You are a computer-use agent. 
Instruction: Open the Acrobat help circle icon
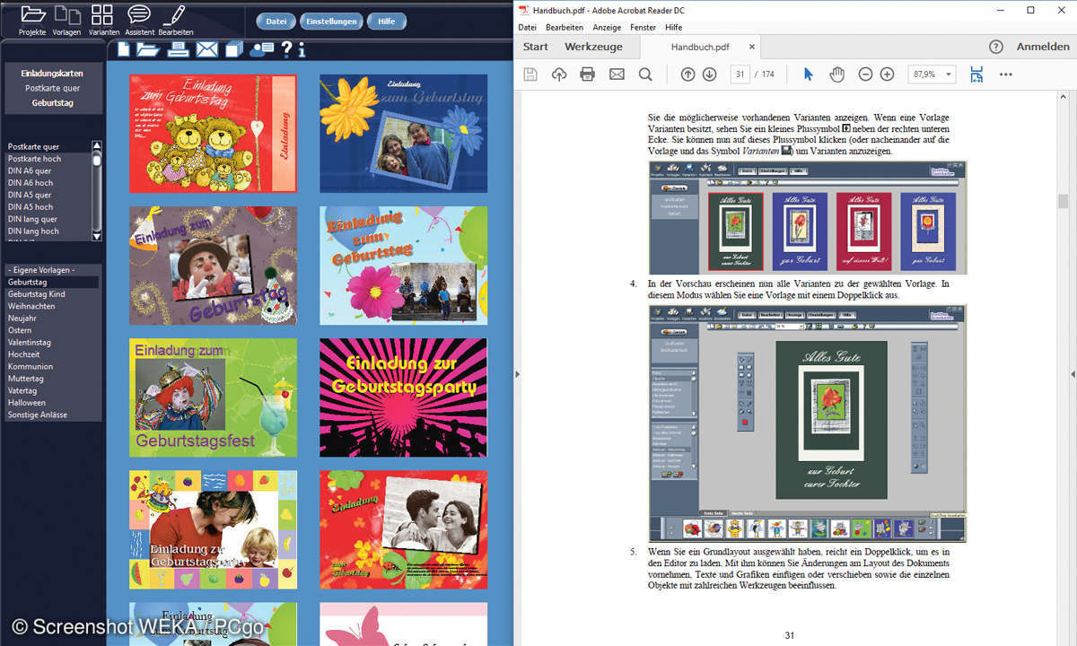click(996, 47)
